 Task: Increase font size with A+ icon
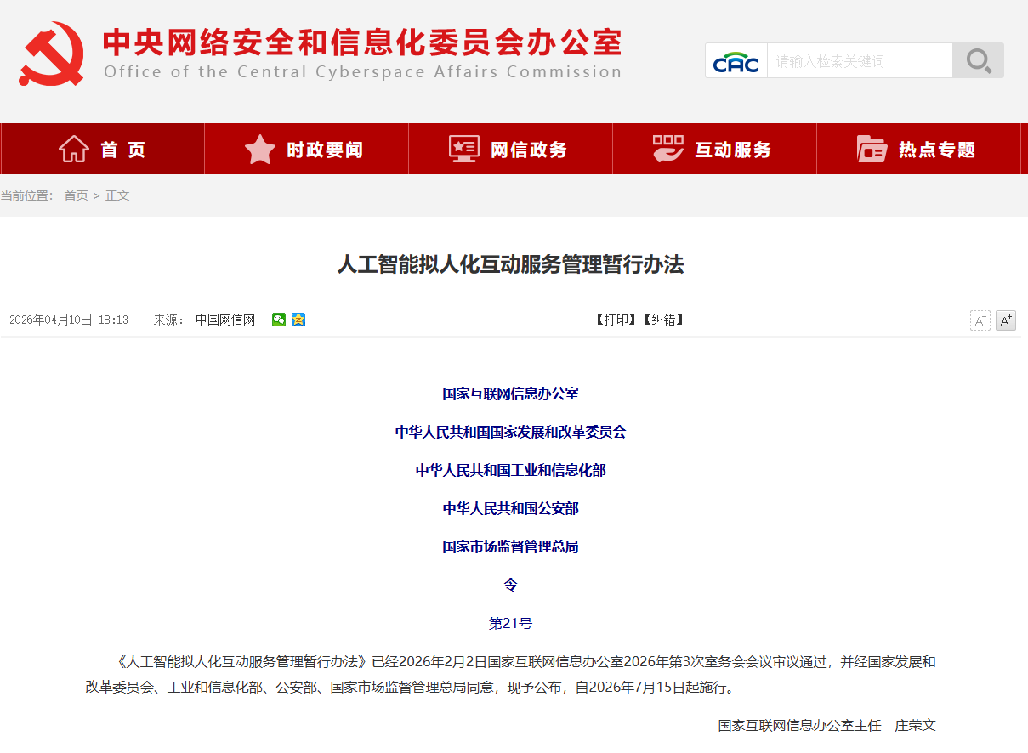(1006, 320)
